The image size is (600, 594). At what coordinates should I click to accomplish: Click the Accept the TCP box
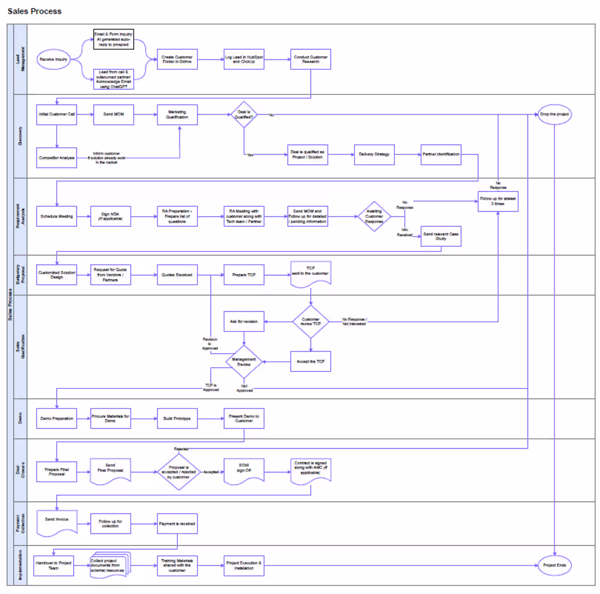coord(311,362)
